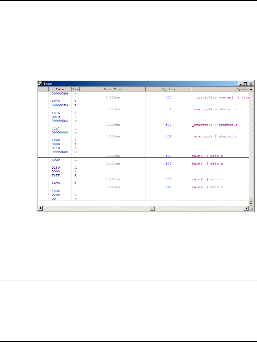
Task: Select data value 40C0
Action: tap(56, 160)
